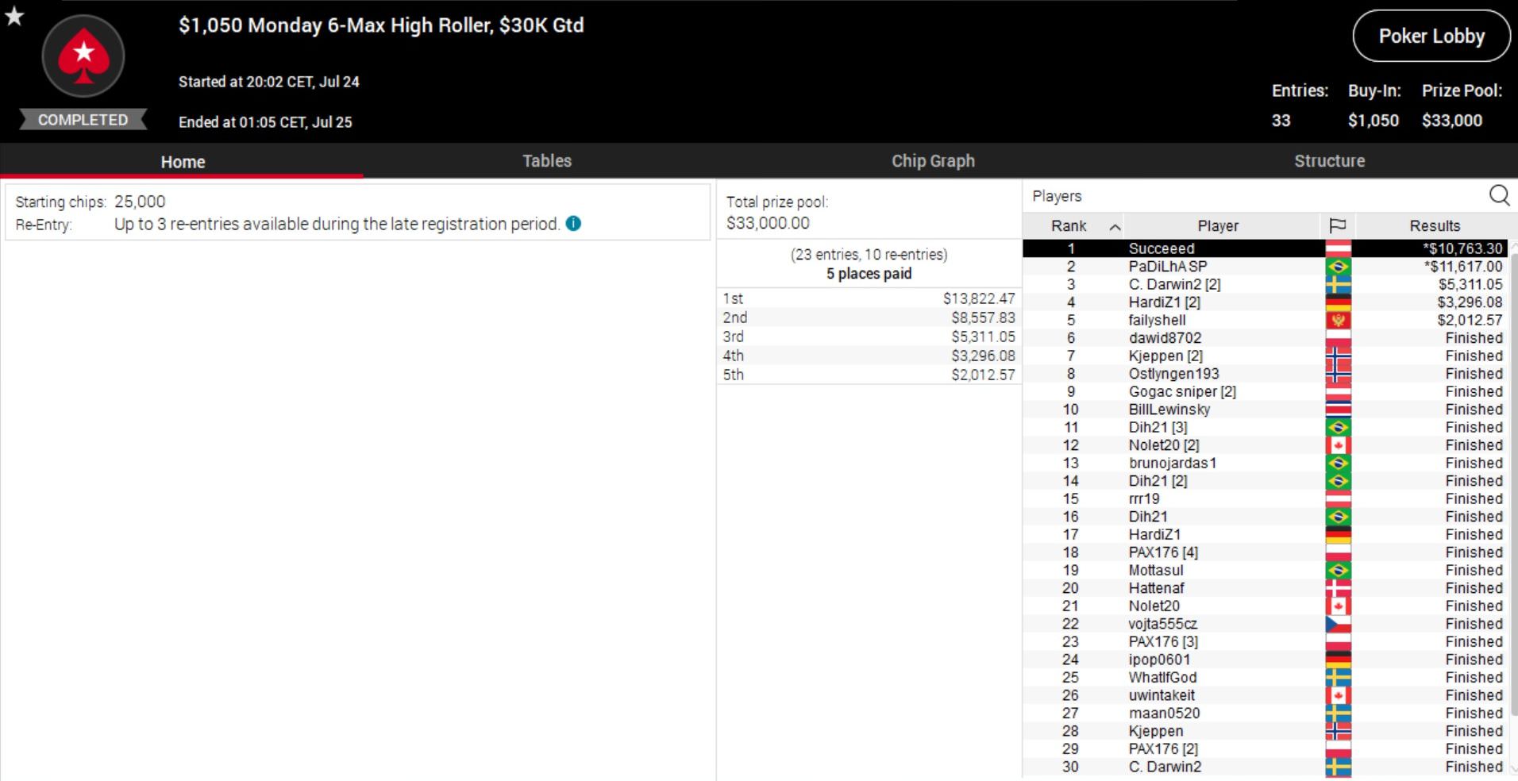Go to the Home tab
Screen dimensions: 1518x781
click(x=183, y=162)
